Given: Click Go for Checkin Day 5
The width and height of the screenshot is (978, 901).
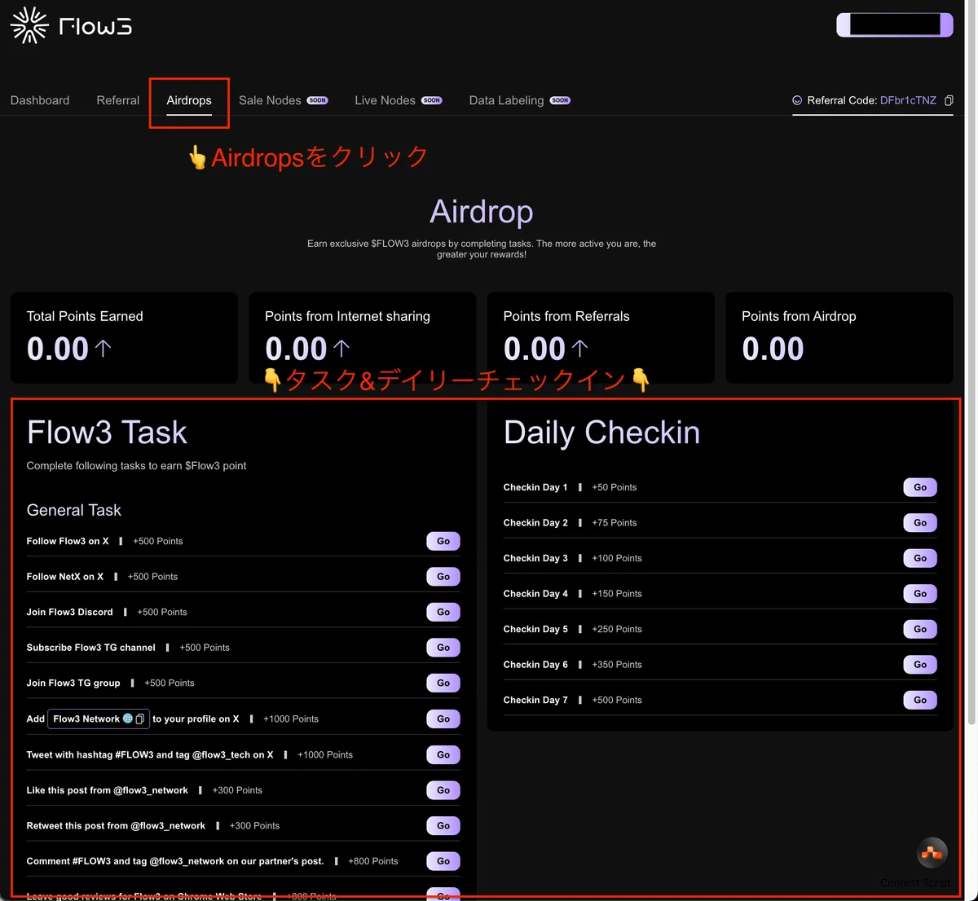Looking at the screenshot, I should [920, 629].
